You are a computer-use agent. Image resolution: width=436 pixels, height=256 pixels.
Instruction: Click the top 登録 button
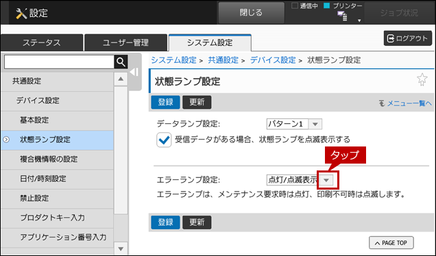[165, 102]
